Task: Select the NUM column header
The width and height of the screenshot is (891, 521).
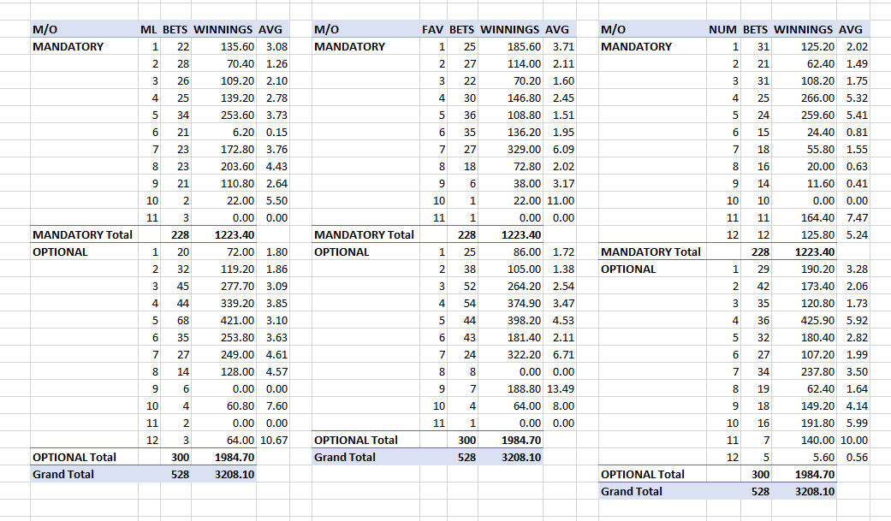Action: point(722,30)
